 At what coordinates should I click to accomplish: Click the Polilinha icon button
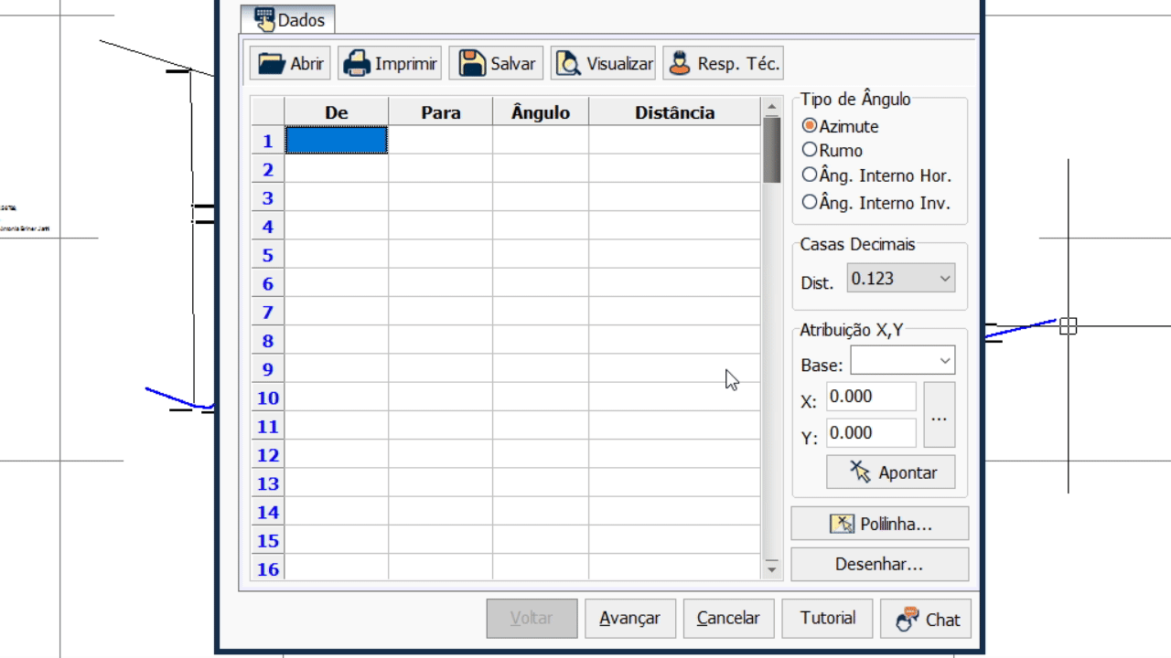pyautogui.click(x=842, y=524)
